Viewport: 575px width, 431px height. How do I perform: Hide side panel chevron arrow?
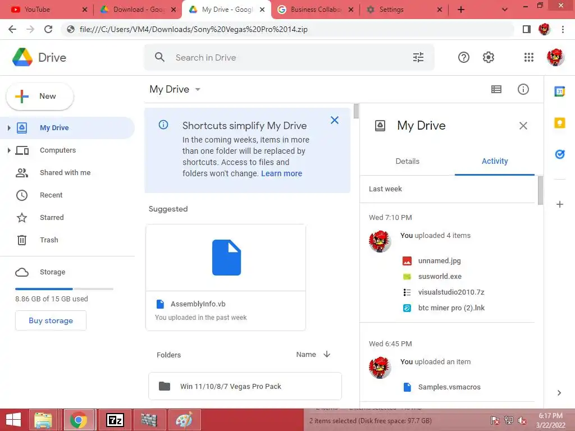point(559,393)
